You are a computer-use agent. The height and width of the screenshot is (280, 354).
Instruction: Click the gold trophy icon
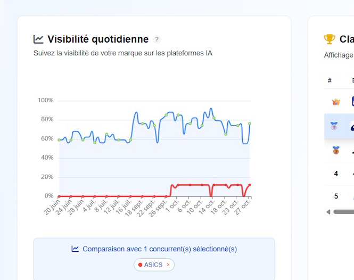(x=330, y=39)
